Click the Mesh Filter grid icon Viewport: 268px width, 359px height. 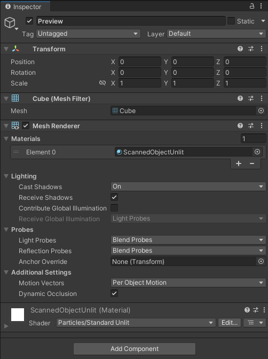tap(15, 98)
